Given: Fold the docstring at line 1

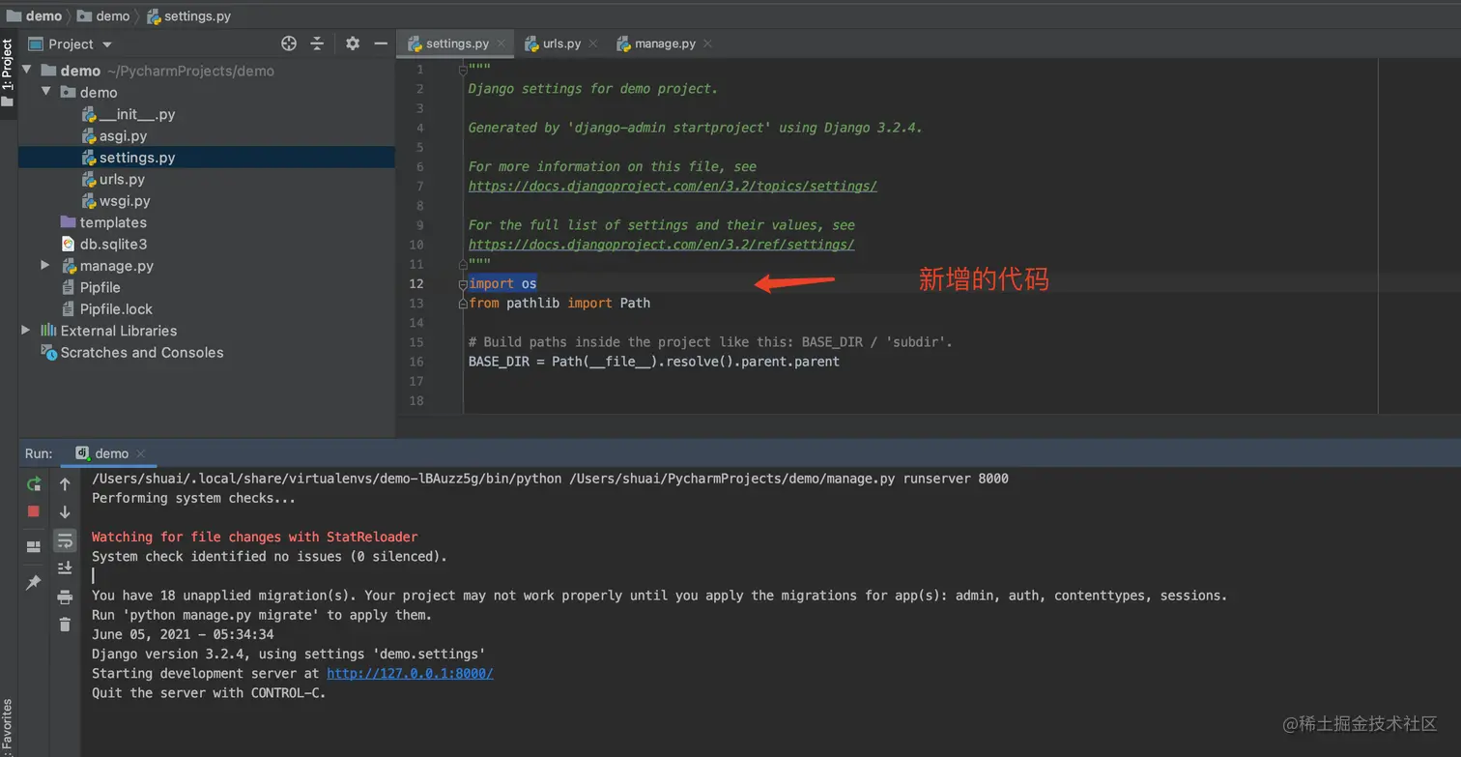Looking at the screenshot, I should tap(463, 69).
